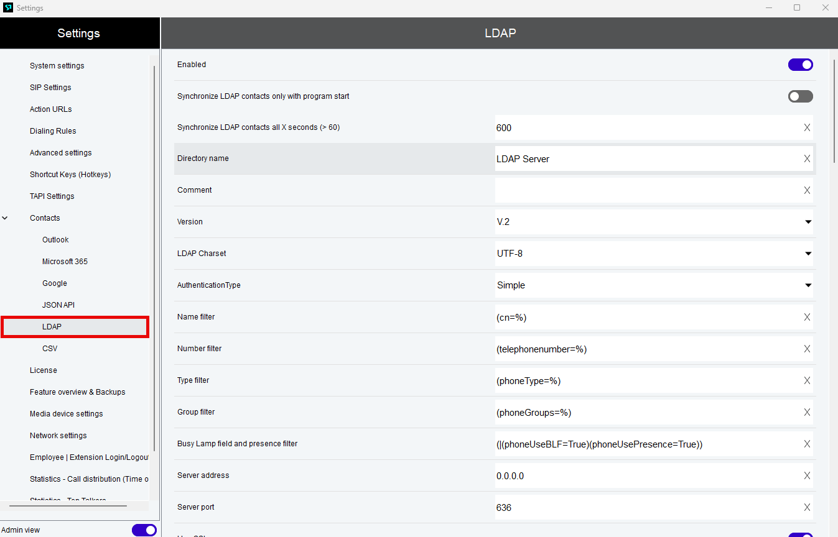Open the Version dropdown
This screenshot has width=838, height=537.
pos(654,222)
